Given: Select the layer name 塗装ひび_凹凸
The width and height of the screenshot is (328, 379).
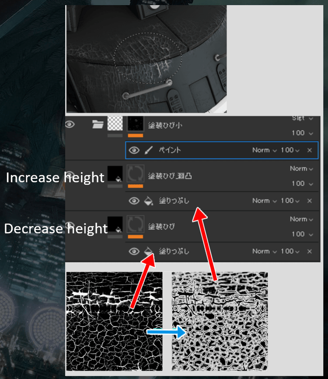Looking at the screenshot, I should [170, 176].
